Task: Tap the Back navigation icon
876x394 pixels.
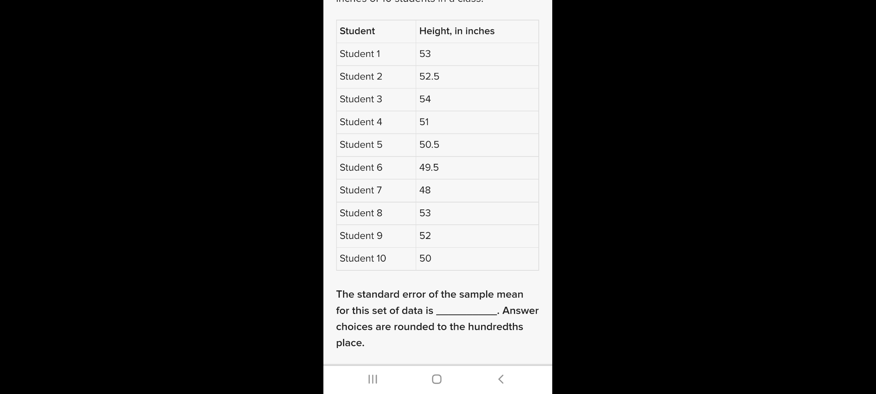Action: (500, 379)
